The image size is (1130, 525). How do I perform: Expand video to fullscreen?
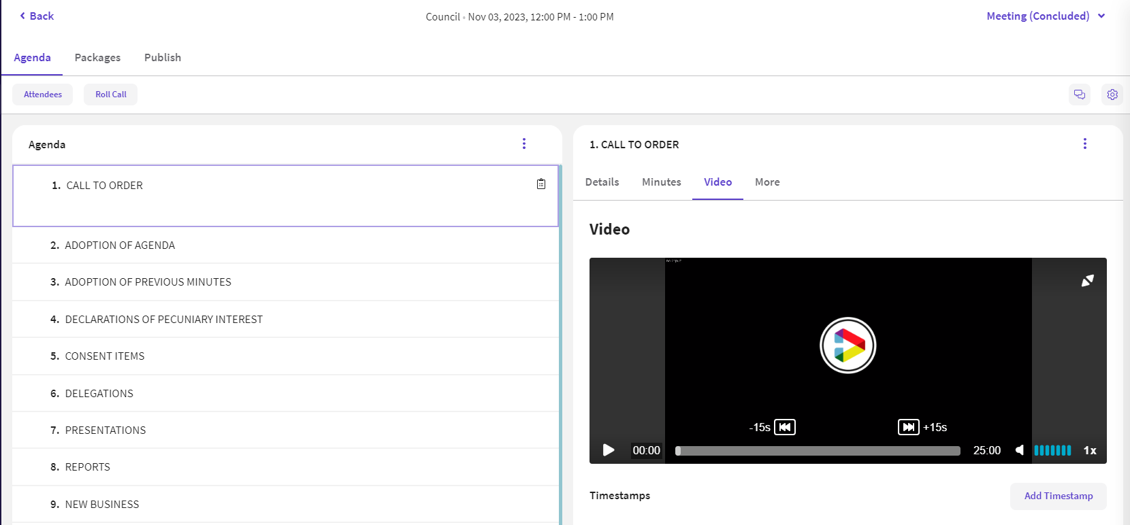coord(1087,281)
